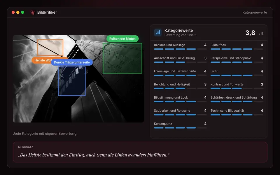Viewport: 280px width, 175px height.
Task: Click the "Schärfeeindruck und Schärfung" category label
Action: point(234,97)
